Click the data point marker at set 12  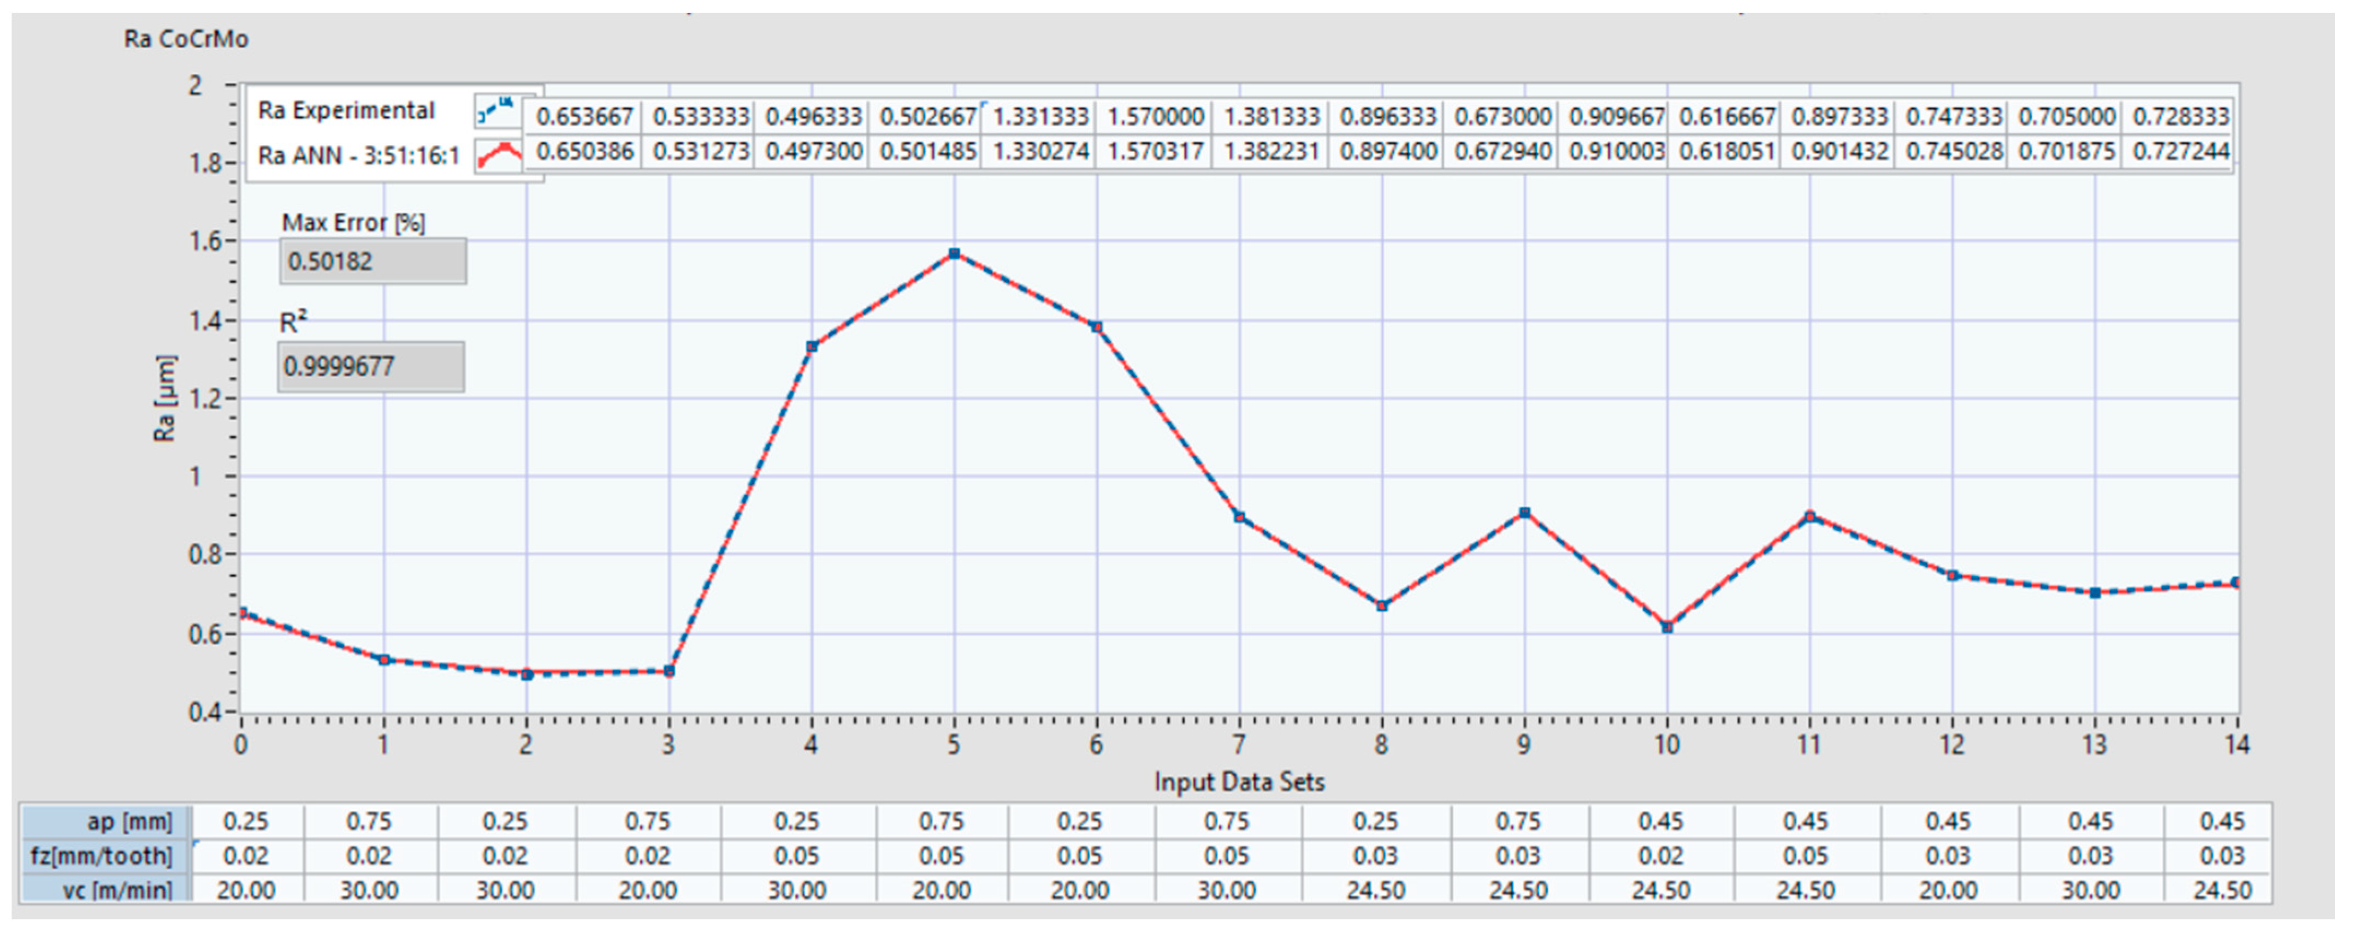pos(1952,575)
